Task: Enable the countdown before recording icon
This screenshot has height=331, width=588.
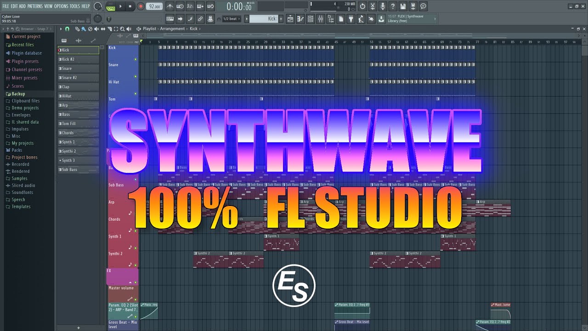Action: [x=190, y=6]
